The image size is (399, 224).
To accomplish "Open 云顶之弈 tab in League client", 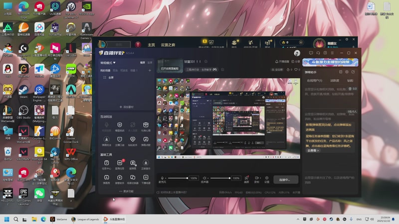I will 168,45.
